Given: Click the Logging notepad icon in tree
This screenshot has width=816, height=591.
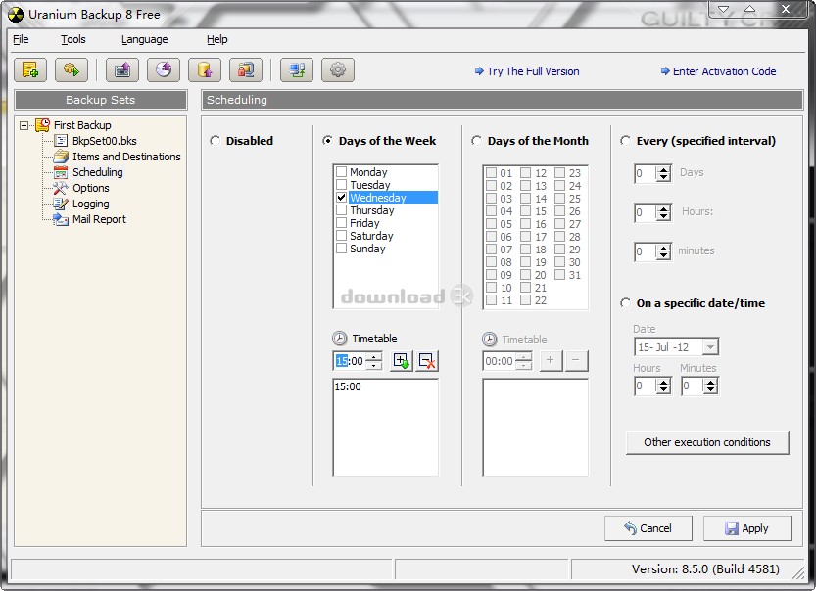Looking at the screenshot, I should tap(61, 204).
